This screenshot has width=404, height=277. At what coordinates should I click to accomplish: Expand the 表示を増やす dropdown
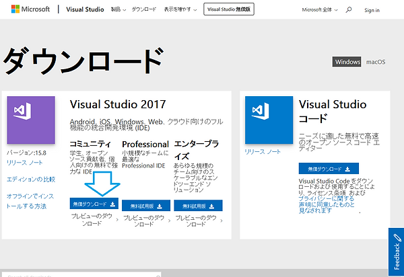(180, 9)
